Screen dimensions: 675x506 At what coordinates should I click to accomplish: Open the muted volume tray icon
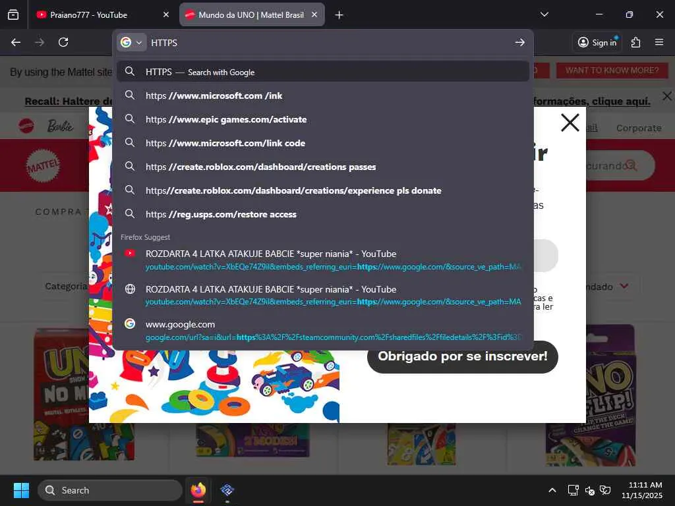point(590,490)
